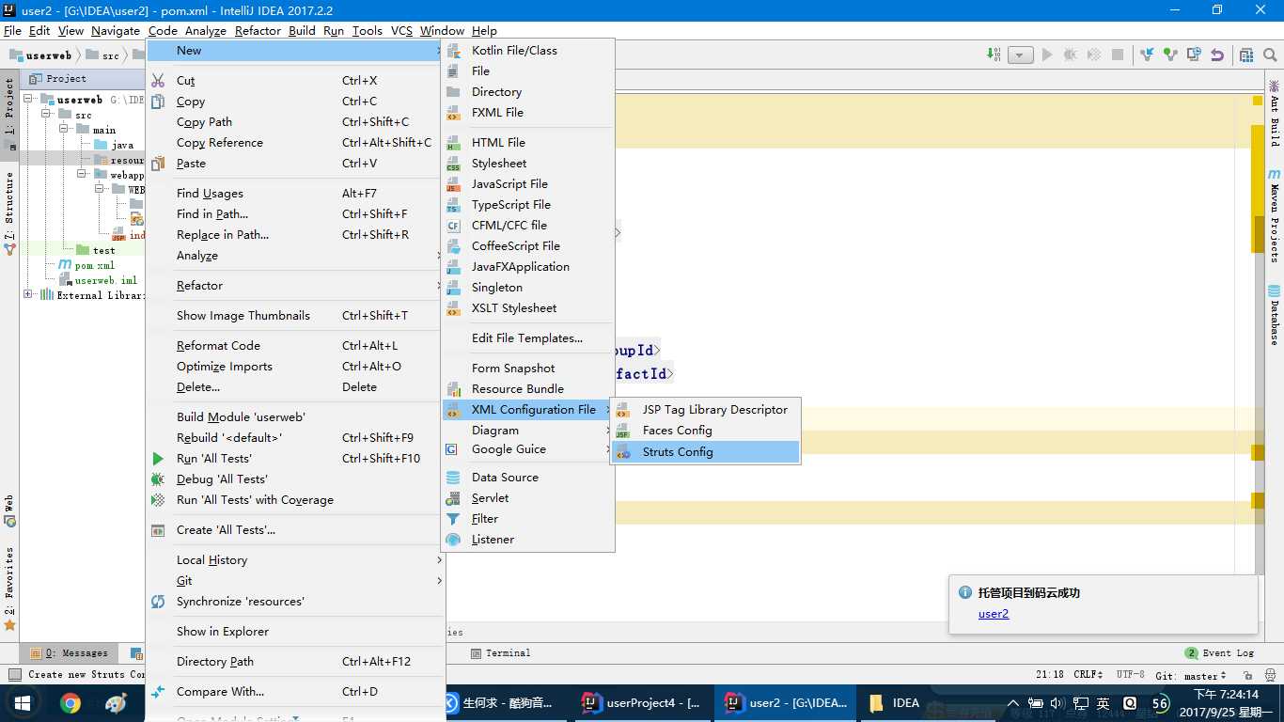Viewport: 1284px width, 722px height.
Task: Open run configuration dropdown in toolbar
Action: coord(1021,55)
